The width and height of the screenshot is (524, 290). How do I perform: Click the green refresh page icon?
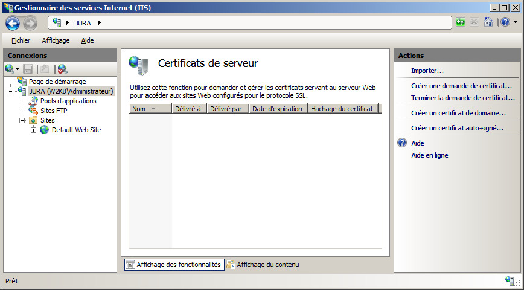click(461, 23)
